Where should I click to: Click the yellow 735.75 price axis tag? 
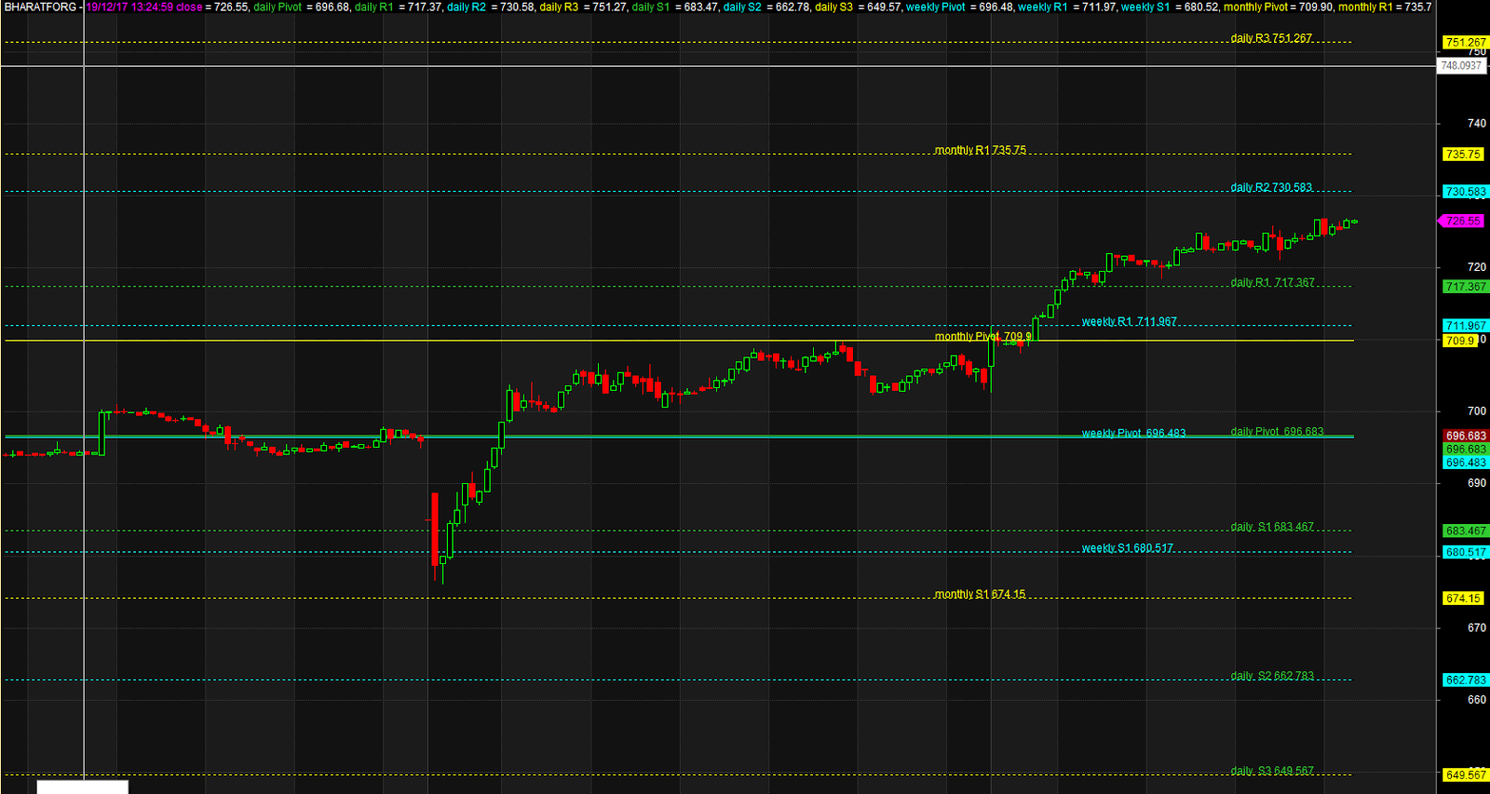click(1463, 155)
